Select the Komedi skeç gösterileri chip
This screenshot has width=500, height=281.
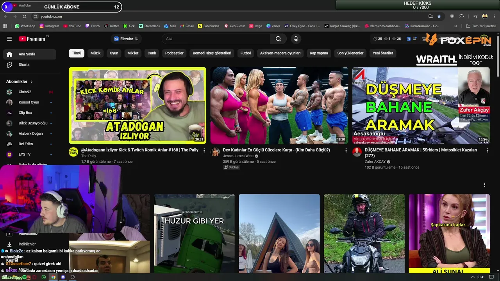212,53
